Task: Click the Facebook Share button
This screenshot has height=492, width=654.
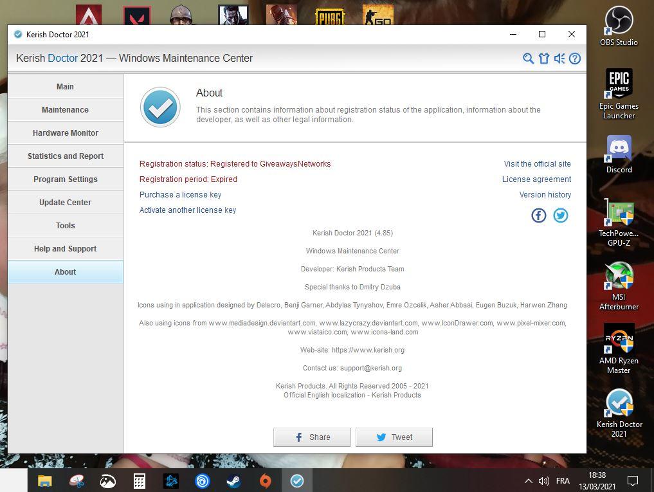Action: coord(312,437)
